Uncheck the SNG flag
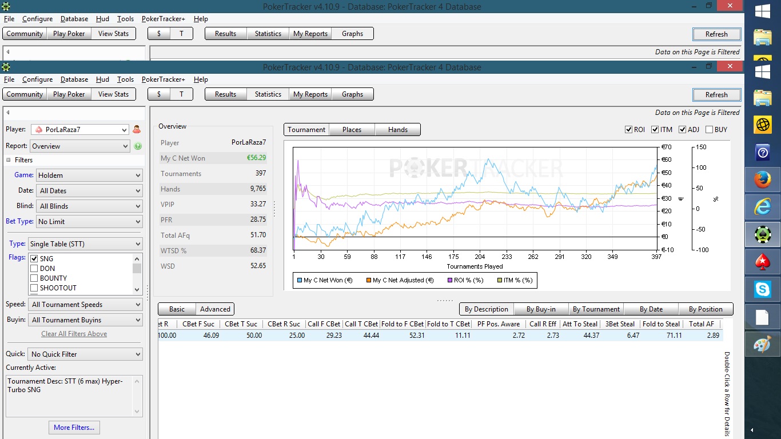The width and height of the screenshot is (781, 439). point(34,259)
